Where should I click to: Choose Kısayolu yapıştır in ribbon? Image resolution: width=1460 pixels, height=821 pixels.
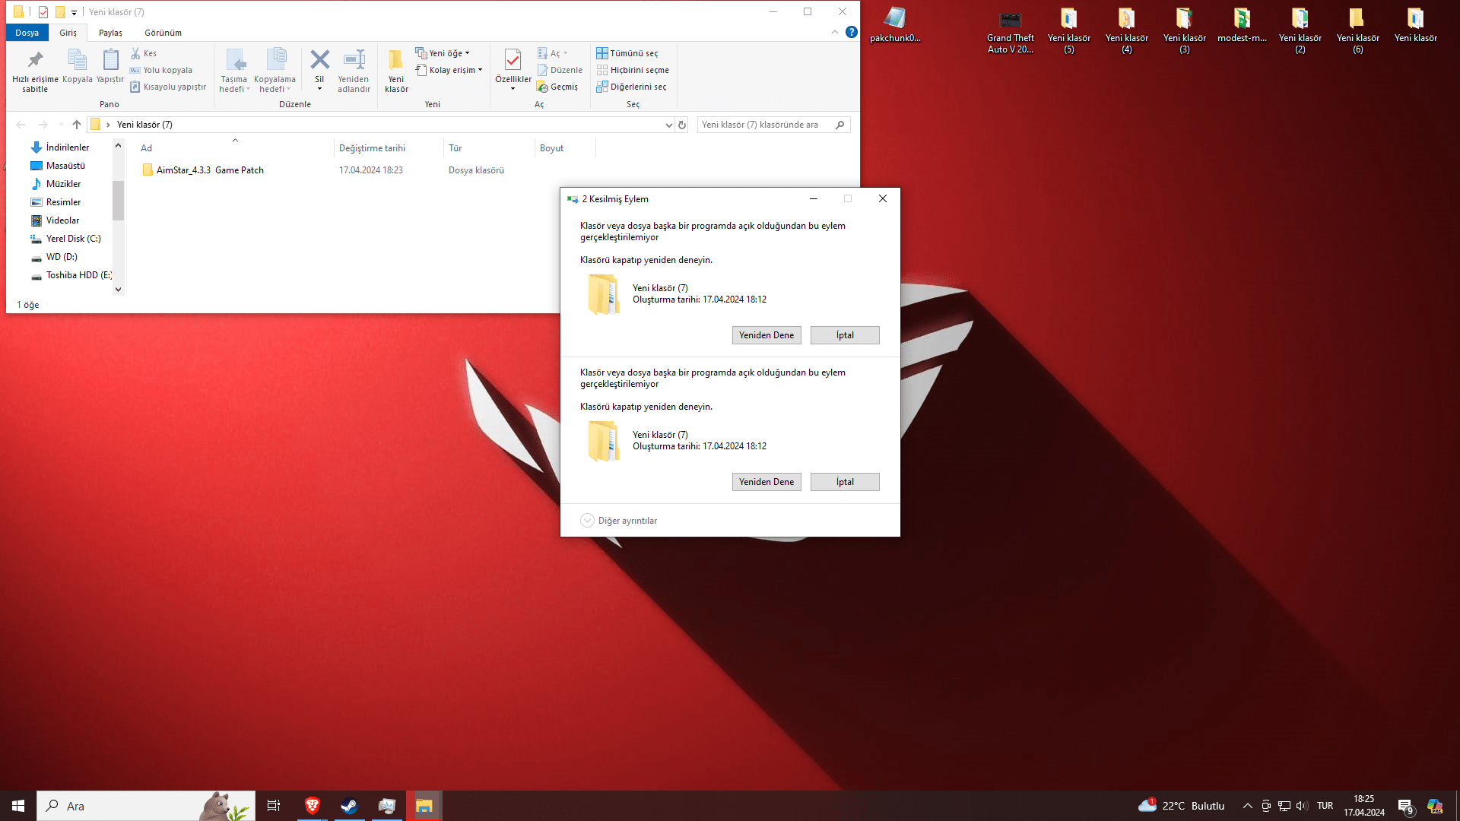(168, 87)
